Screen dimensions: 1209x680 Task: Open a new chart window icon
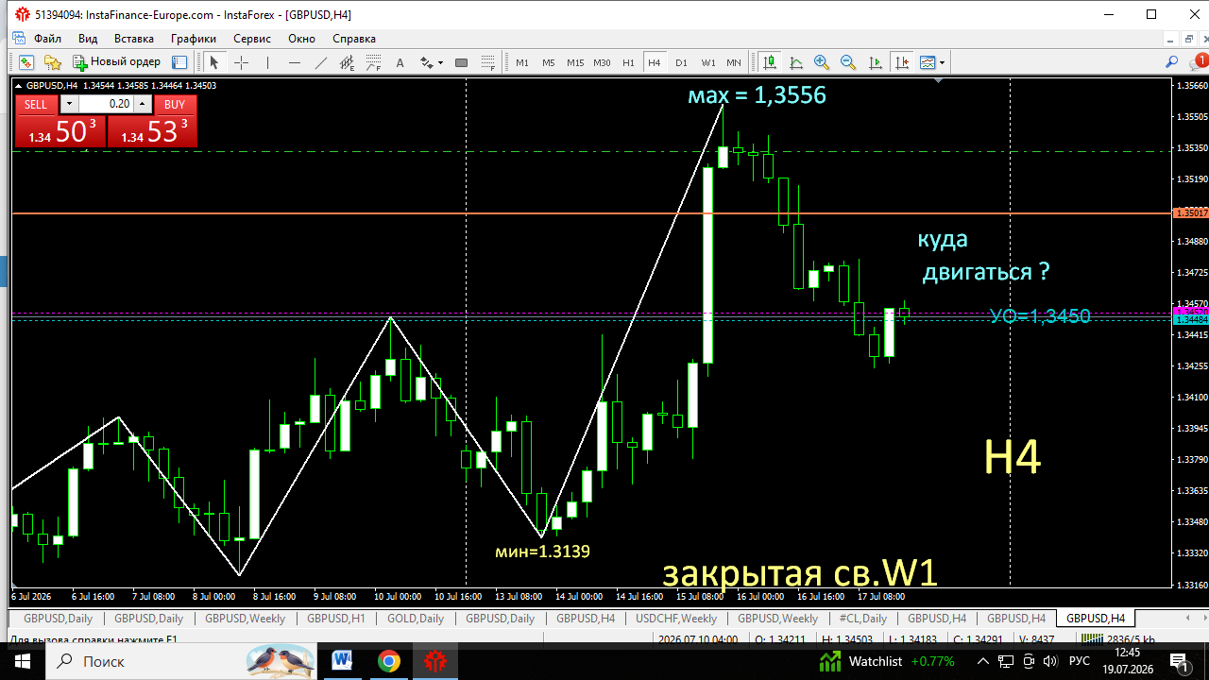26,62
